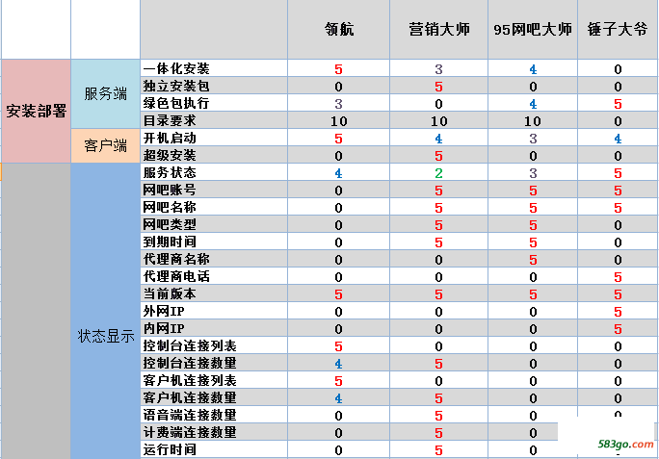The height and width of the screenshot is (459, 659).
Task: Click 营销大师 value 5 in 语音端连接数量 row
Action: click(438, 416)
